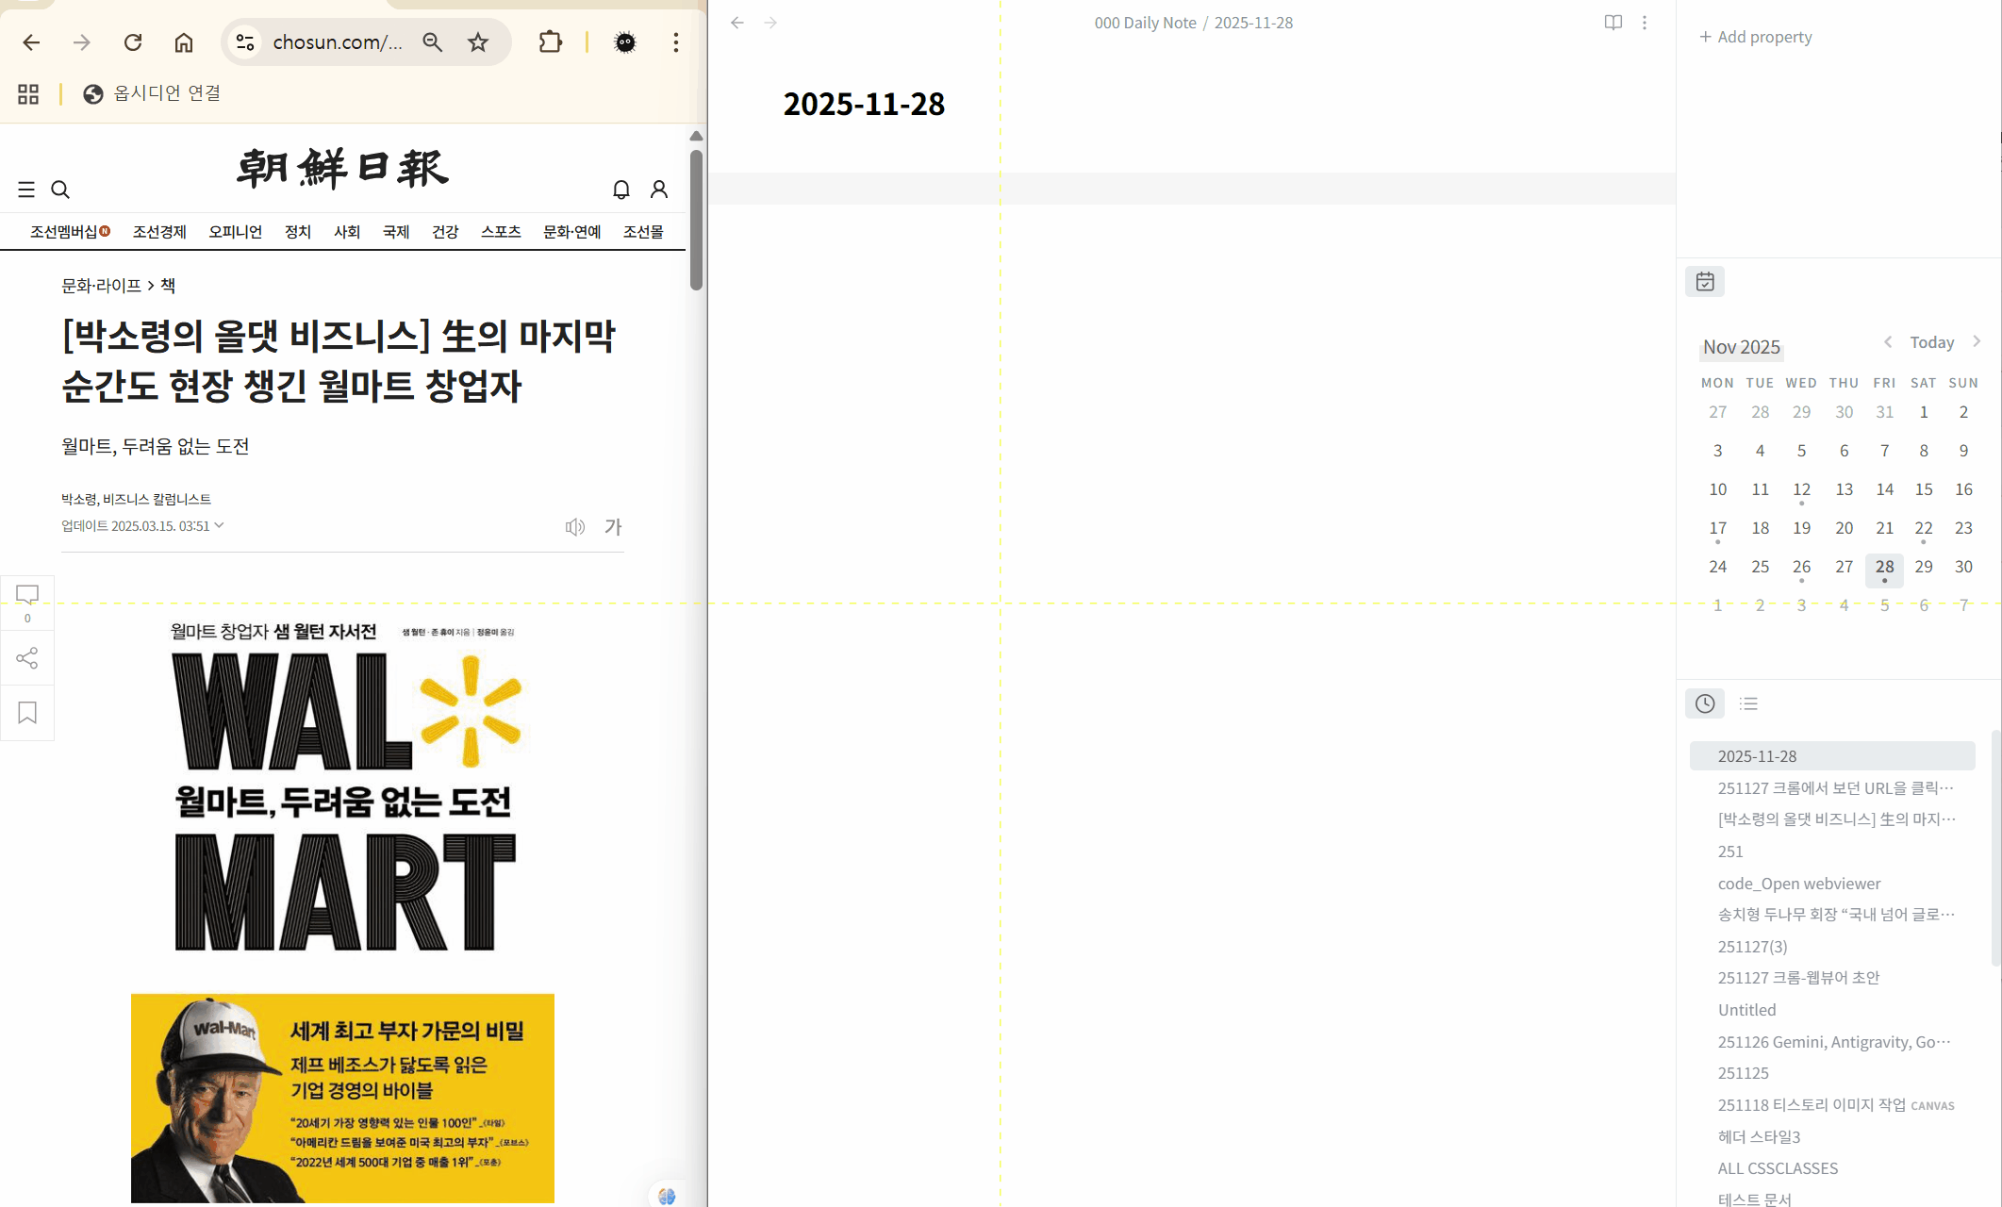Bookmark this page with the star icon
This screenshot has width=2002, height=1207.
click(x=478, y=42)
